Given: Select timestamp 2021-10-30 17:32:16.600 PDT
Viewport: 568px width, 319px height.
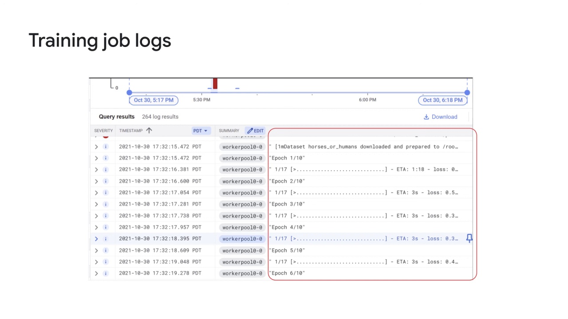Looking at the screenshot, I should [x=160, y=181].
